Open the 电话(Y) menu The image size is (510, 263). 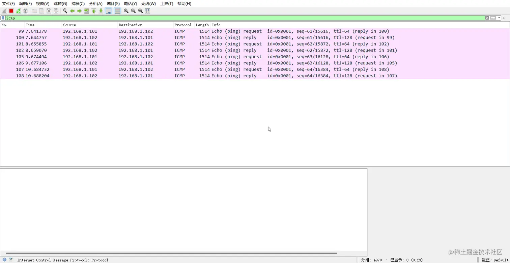click(x=131, y=4)
